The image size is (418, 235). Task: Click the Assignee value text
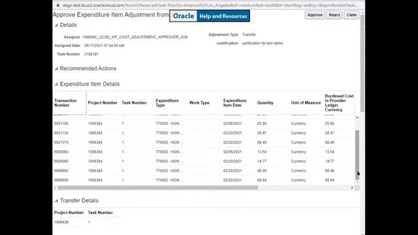135,37
